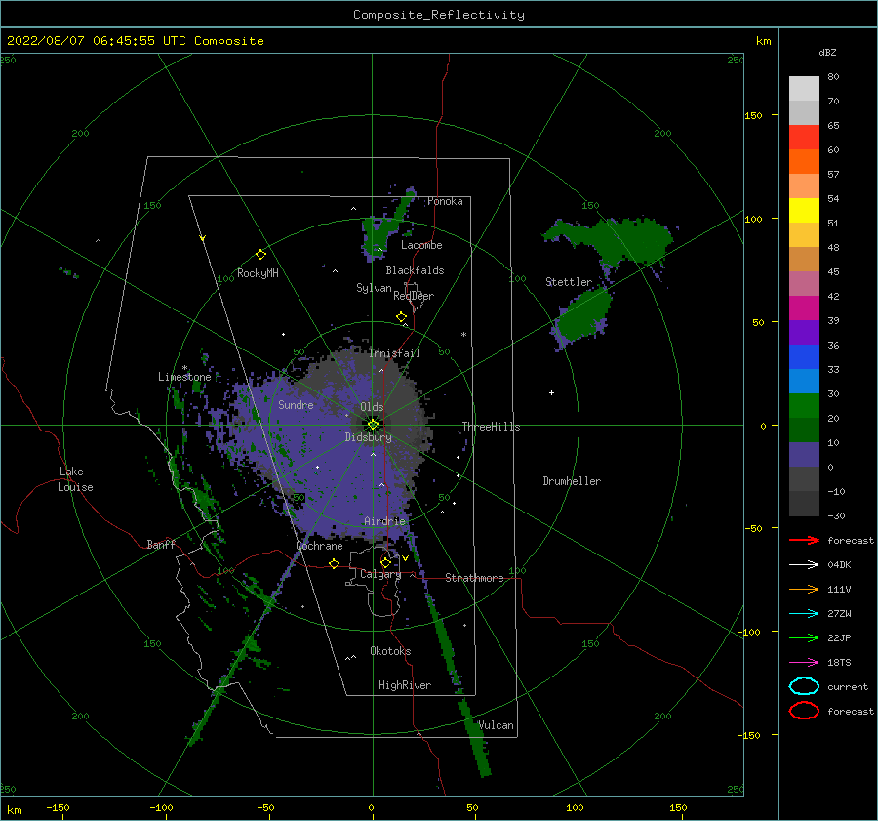Click the yellow radar site marker at Olds
This screenshot has width=878, height=821.
click(373, 425)
